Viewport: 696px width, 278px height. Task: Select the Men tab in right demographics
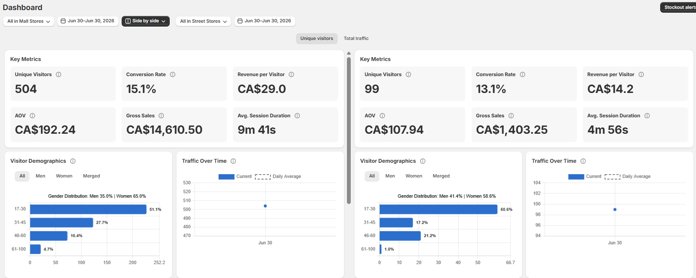(x=390, y=176)
